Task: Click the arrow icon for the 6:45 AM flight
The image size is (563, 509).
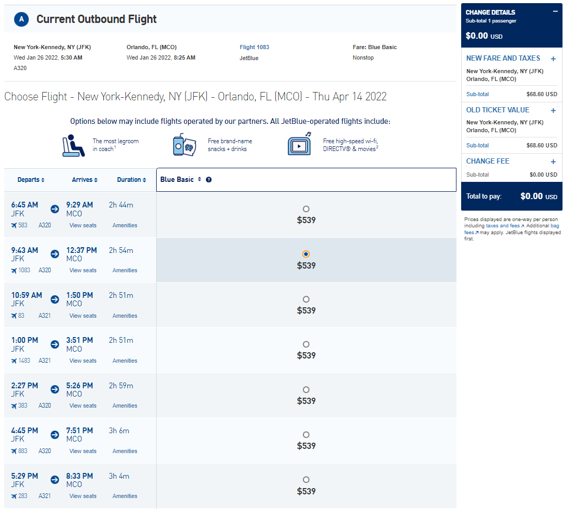Action: pos(54,209)
